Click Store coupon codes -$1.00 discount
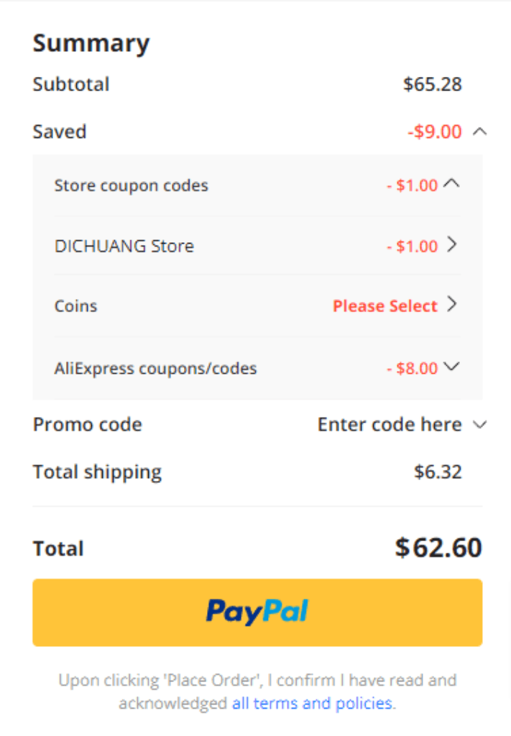 tap(412, 185)
